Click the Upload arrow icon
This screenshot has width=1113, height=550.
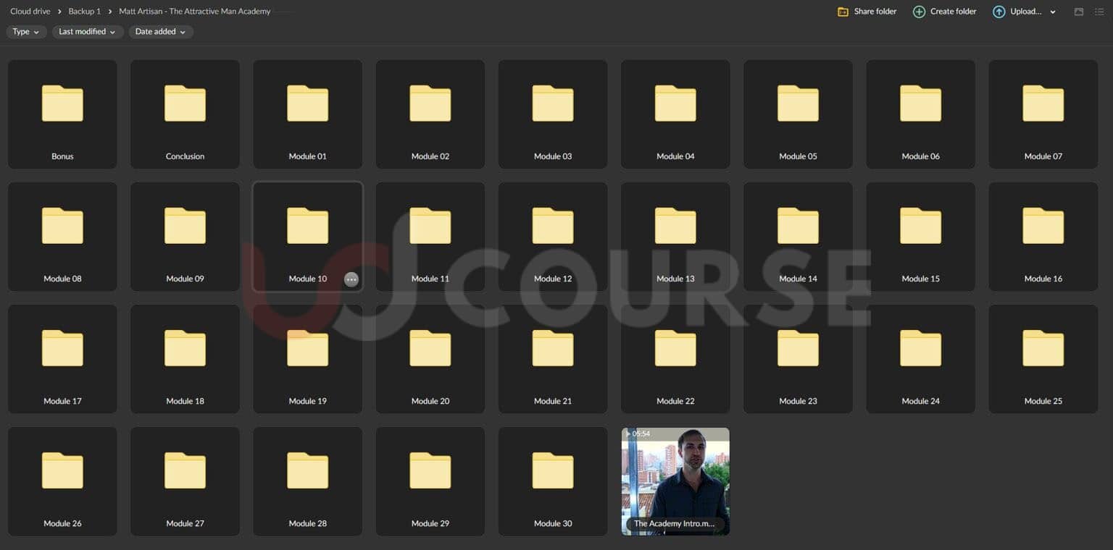(999, 12)
